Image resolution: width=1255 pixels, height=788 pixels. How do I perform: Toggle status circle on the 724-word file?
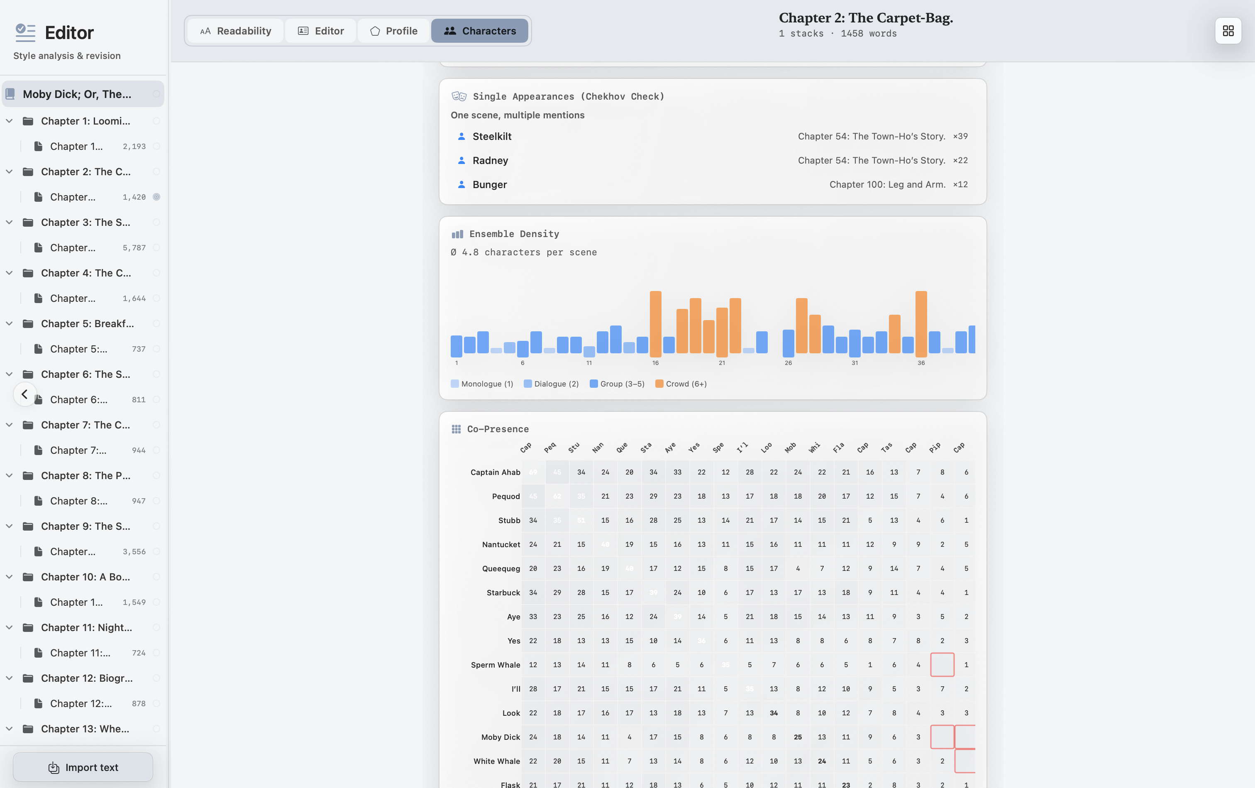point(156,653)
